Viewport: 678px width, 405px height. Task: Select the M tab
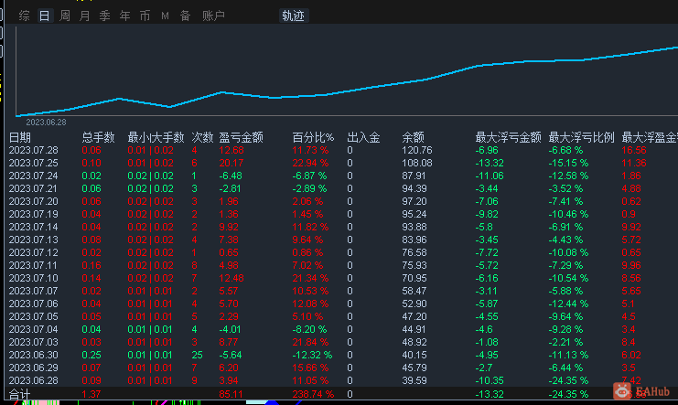165,16
